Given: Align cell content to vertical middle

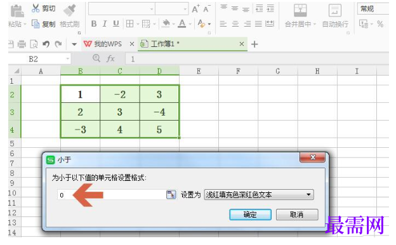Looking at the screenshot, I should click(235, 9).
